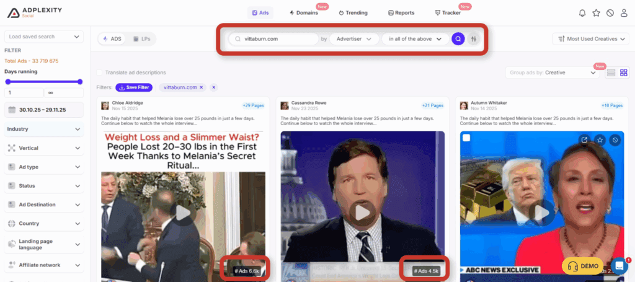Open Most Used Creatives sort dropdown
635x282 pixels.
click(590, 39)
